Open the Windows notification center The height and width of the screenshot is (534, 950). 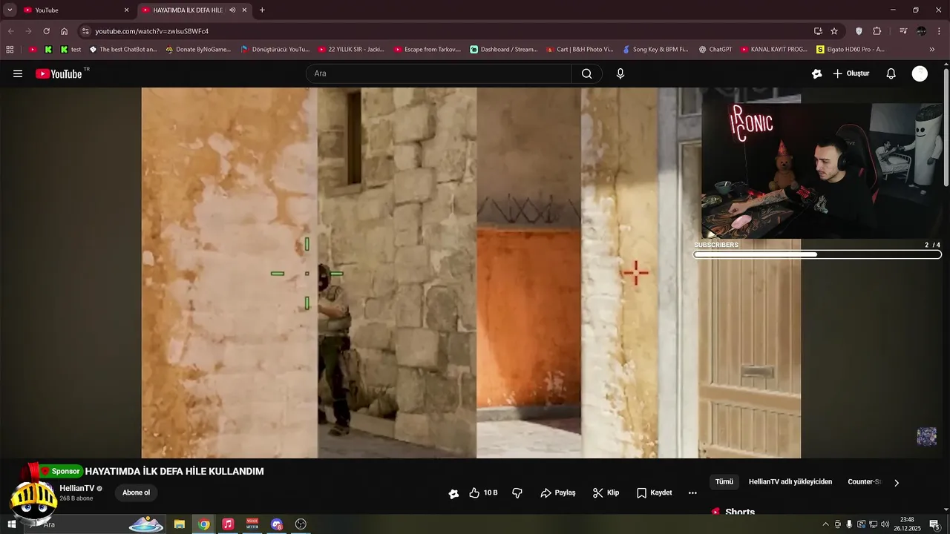(934, 524)
